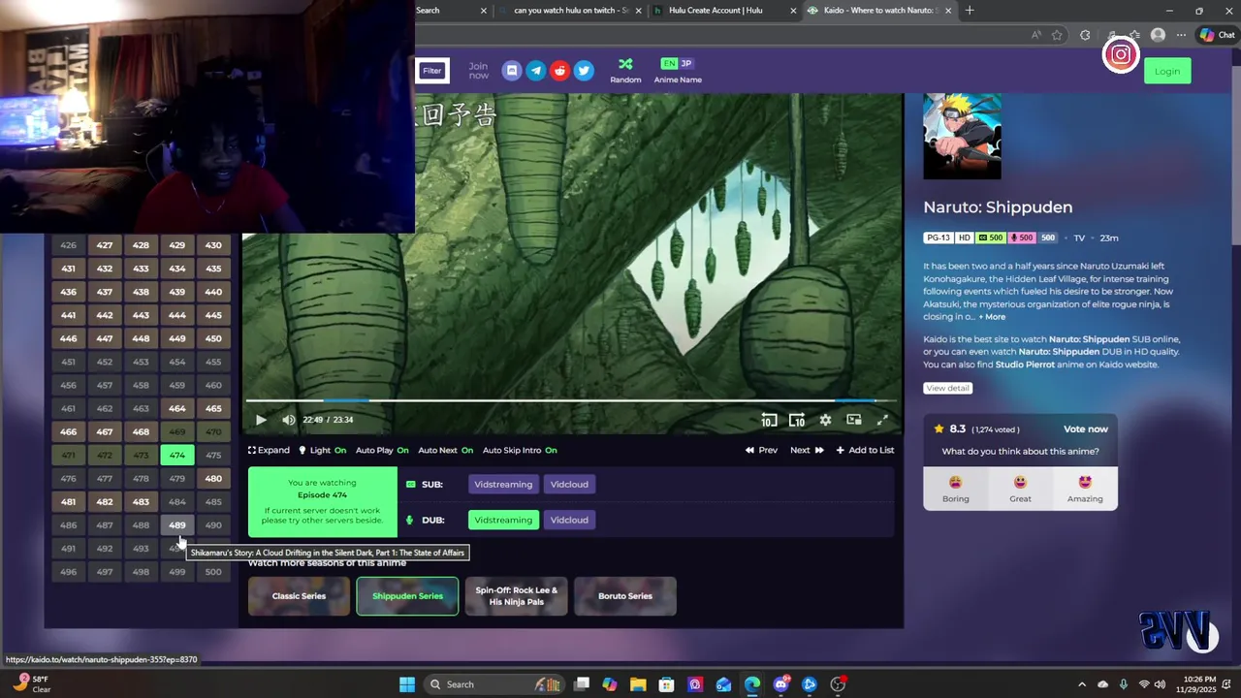This screenshot has width=1241, height=698.
Task: Click the Vote now link
Action: click(1085, 429)
